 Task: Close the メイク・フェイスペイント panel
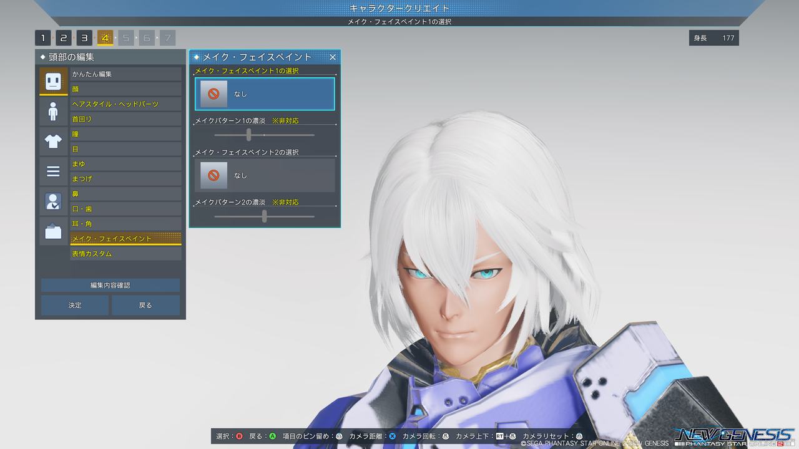tap(333, 57)
